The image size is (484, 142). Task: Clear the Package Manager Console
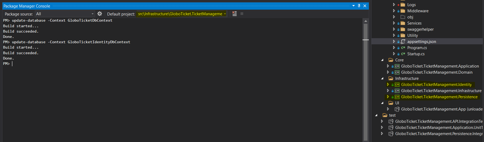[x=234, y=14]
